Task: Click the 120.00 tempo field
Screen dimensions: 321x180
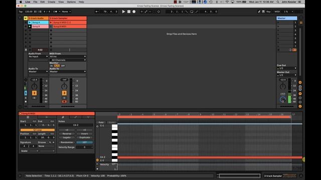Action: point(29,11)
